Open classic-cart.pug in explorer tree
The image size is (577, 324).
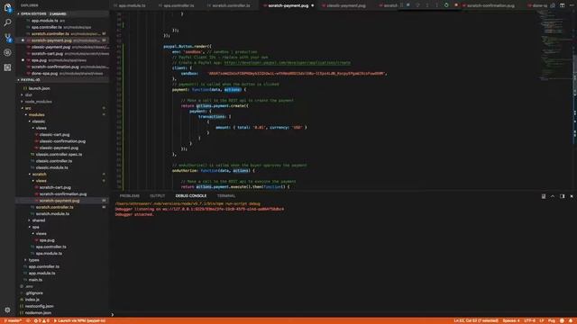tap(54, 135)
